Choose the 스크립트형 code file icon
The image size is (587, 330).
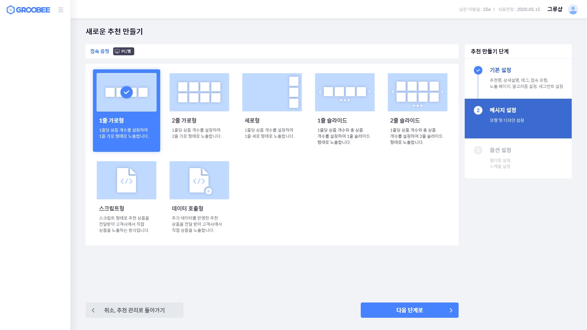coord(126,180)
